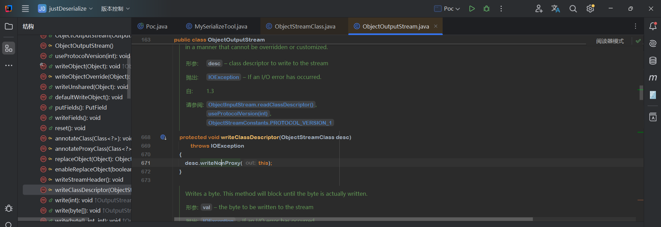The width and height of the screenshot is (661, 227).
Task: Toggle 阅读器模式 reader mode
Action: pos(610,41)
